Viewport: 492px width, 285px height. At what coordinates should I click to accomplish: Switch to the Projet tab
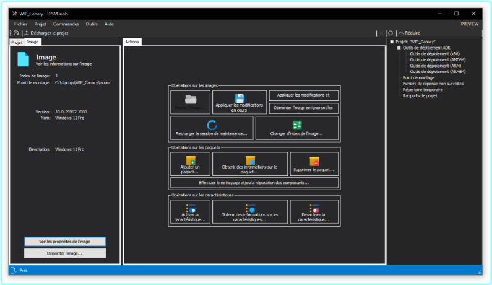point(17,42)
